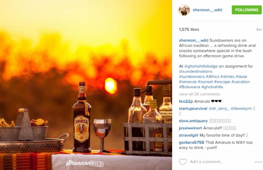Viewport: 263px width, 170px height.
Task: Open the three-dot more options menu
Action: [258, 162]
